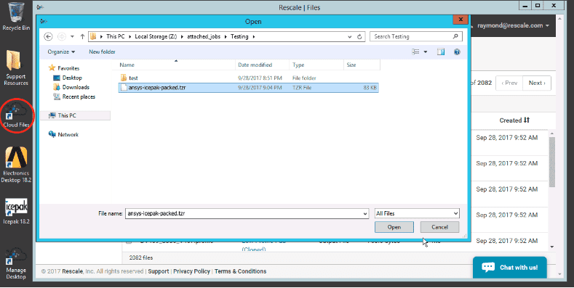Launch the Cloud Files desktop shortcut
The image size is (574, 288).
pos(16,115)
